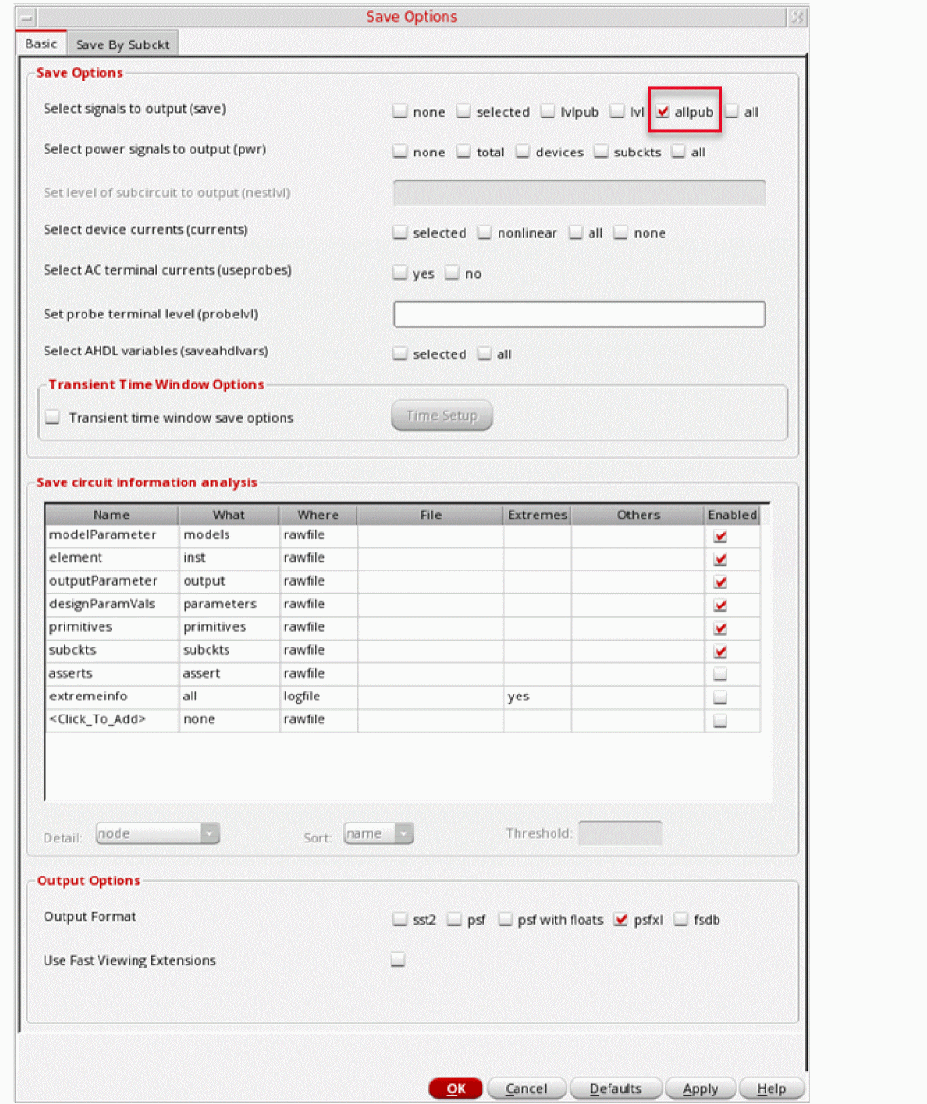
Task: Check 'all' for power signals (pwr)
Action: pyautogui.click(x=679, y=152)
